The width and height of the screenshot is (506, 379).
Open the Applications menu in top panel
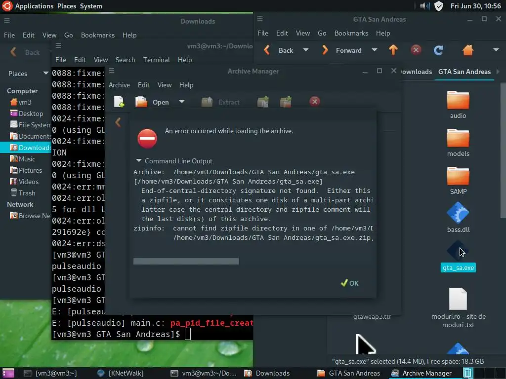point(34,6)
